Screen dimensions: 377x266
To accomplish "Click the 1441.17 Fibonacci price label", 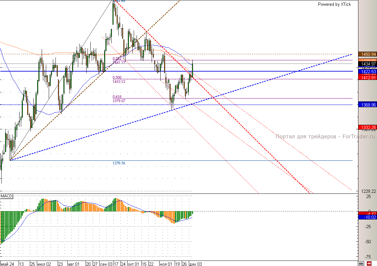I will (x=119, y=63).
